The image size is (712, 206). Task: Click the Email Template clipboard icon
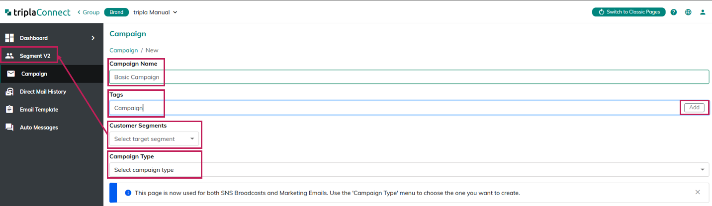(x=9, y=110)
